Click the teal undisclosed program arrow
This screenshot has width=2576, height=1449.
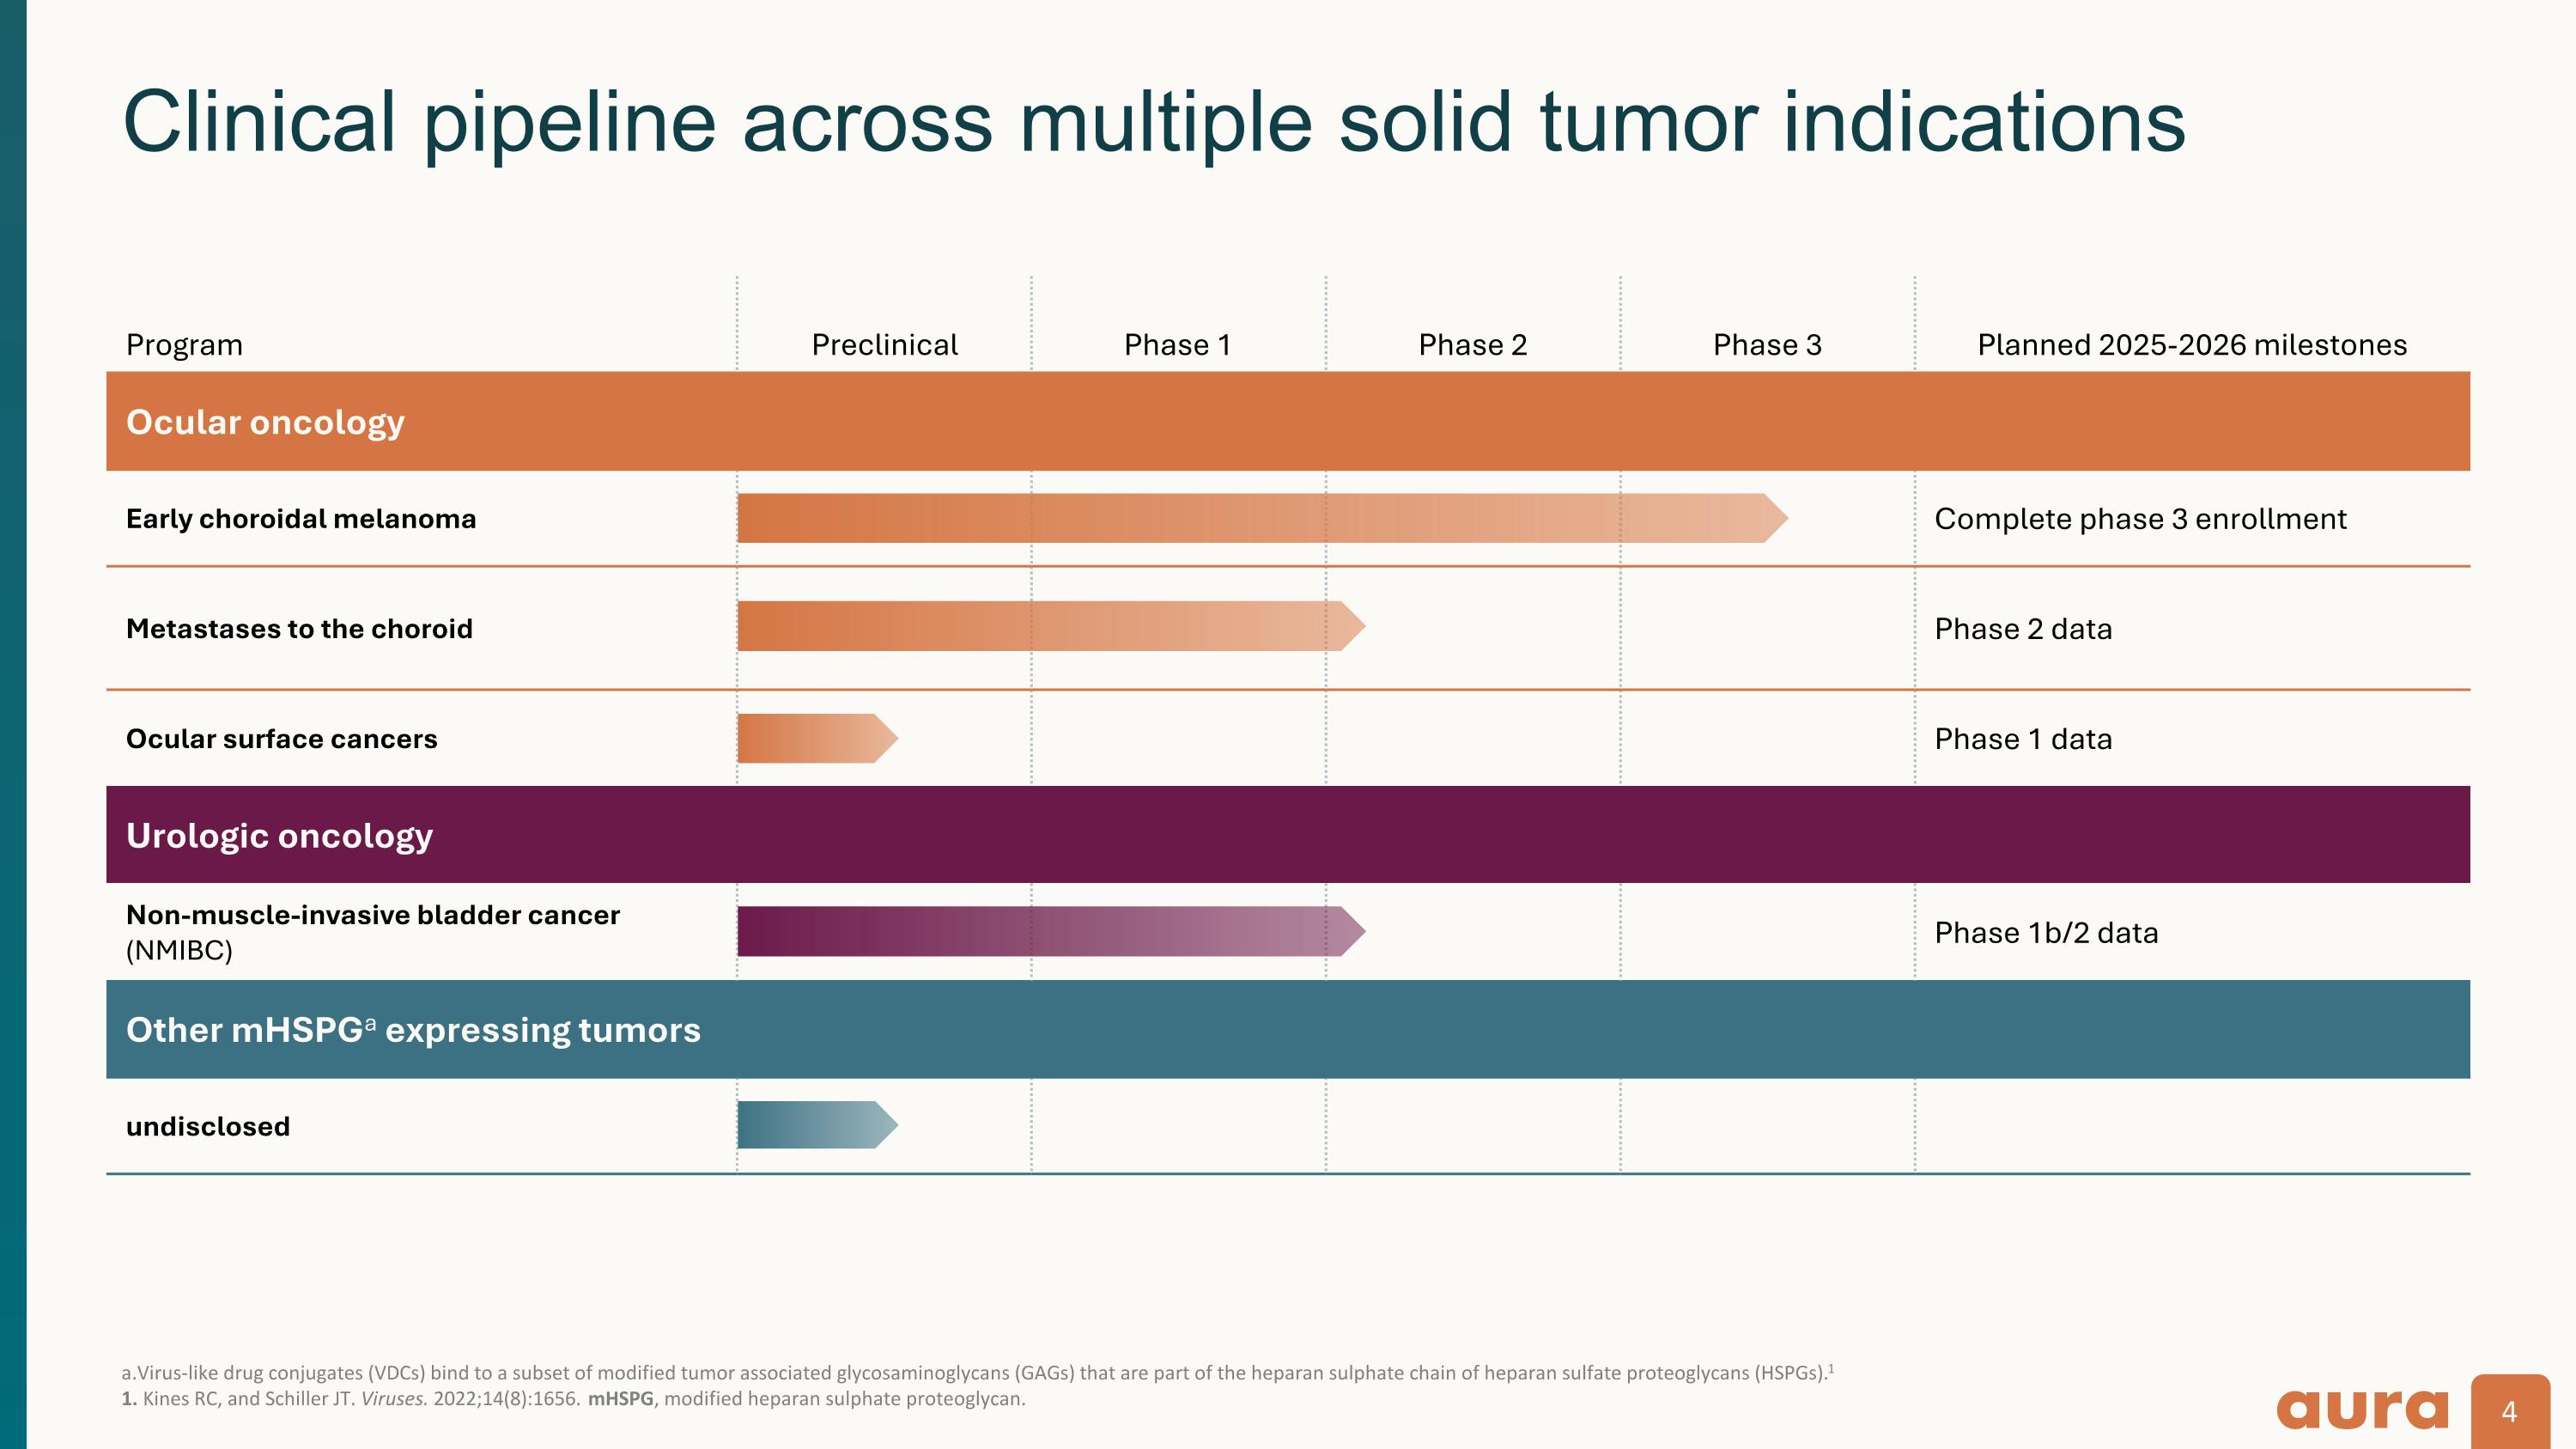tap(816, 1125)
